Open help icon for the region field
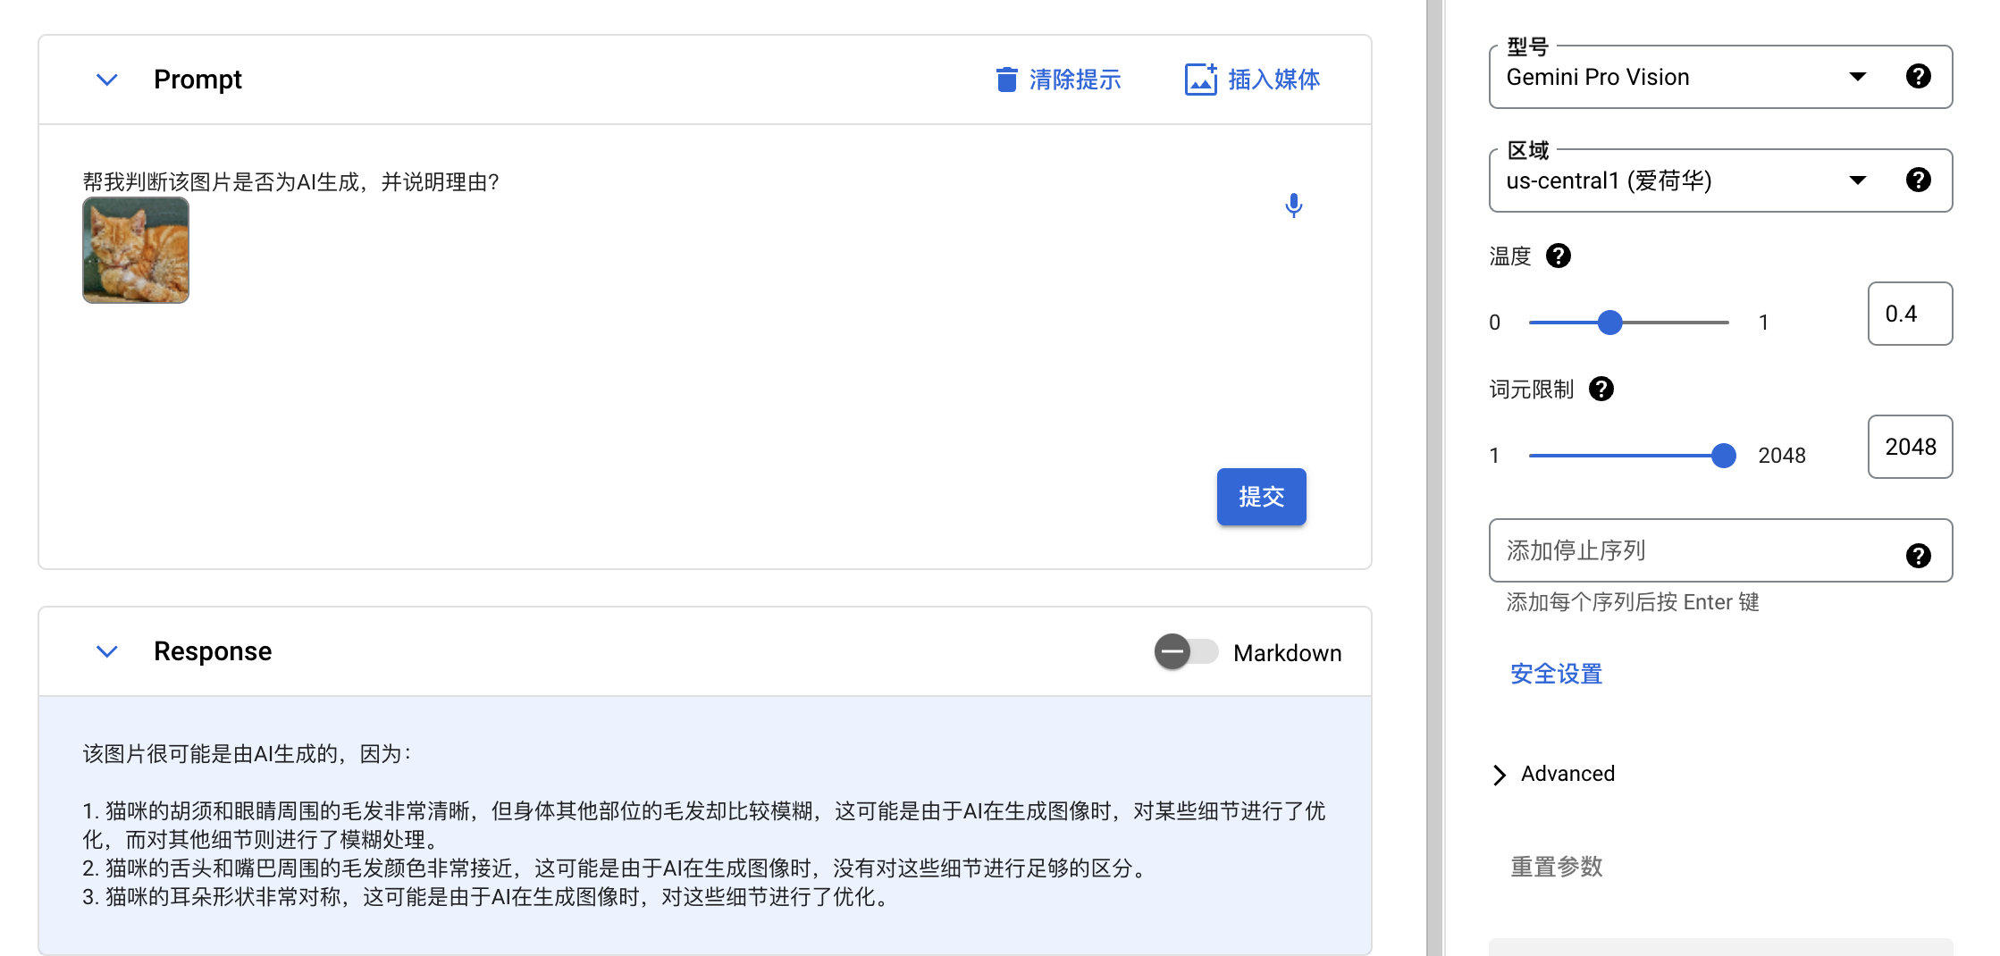The image size is (2000, 956). [1918, 180]
